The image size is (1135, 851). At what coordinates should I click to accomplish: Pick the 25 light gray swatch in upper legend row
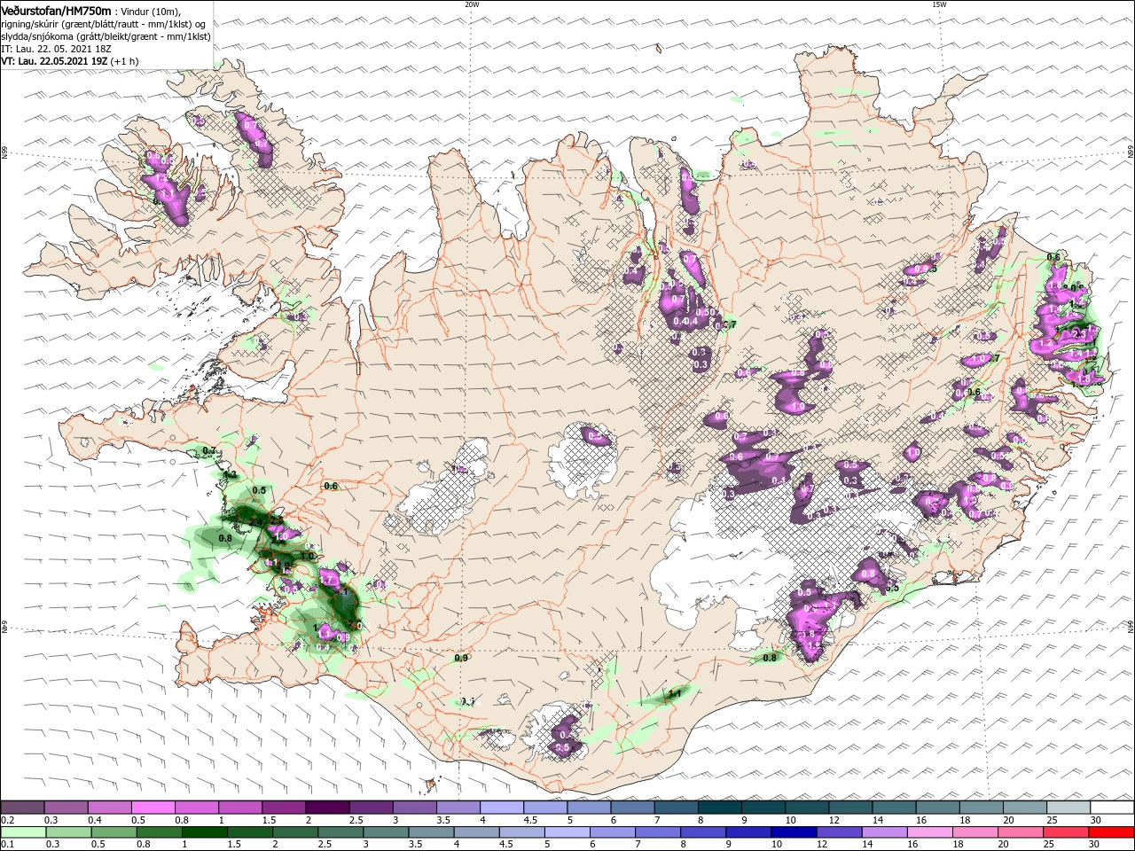pyautogui.click(x=1068, y=808)
